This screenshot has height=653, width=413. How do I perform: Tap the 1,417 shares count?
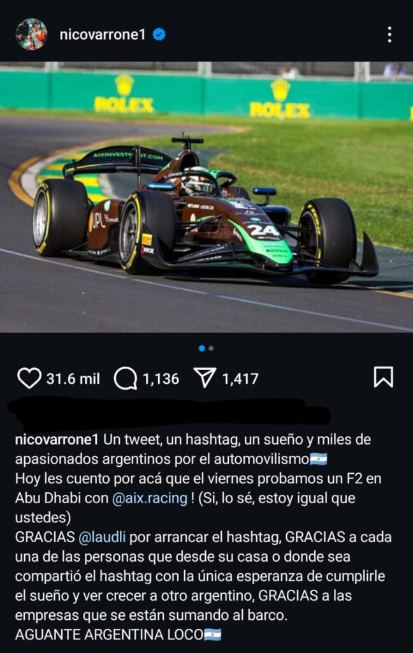[x=240, y=379]
